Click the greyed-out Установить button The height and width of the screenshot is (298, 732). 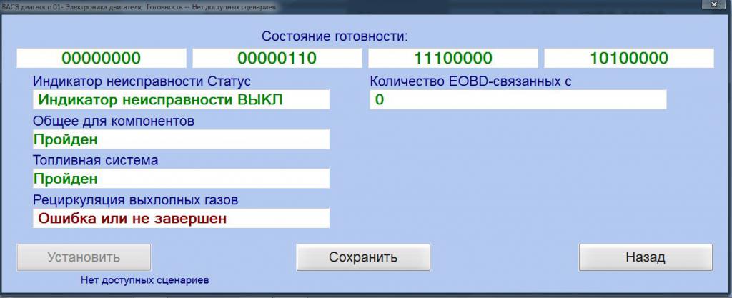click(x=84, y=257)
